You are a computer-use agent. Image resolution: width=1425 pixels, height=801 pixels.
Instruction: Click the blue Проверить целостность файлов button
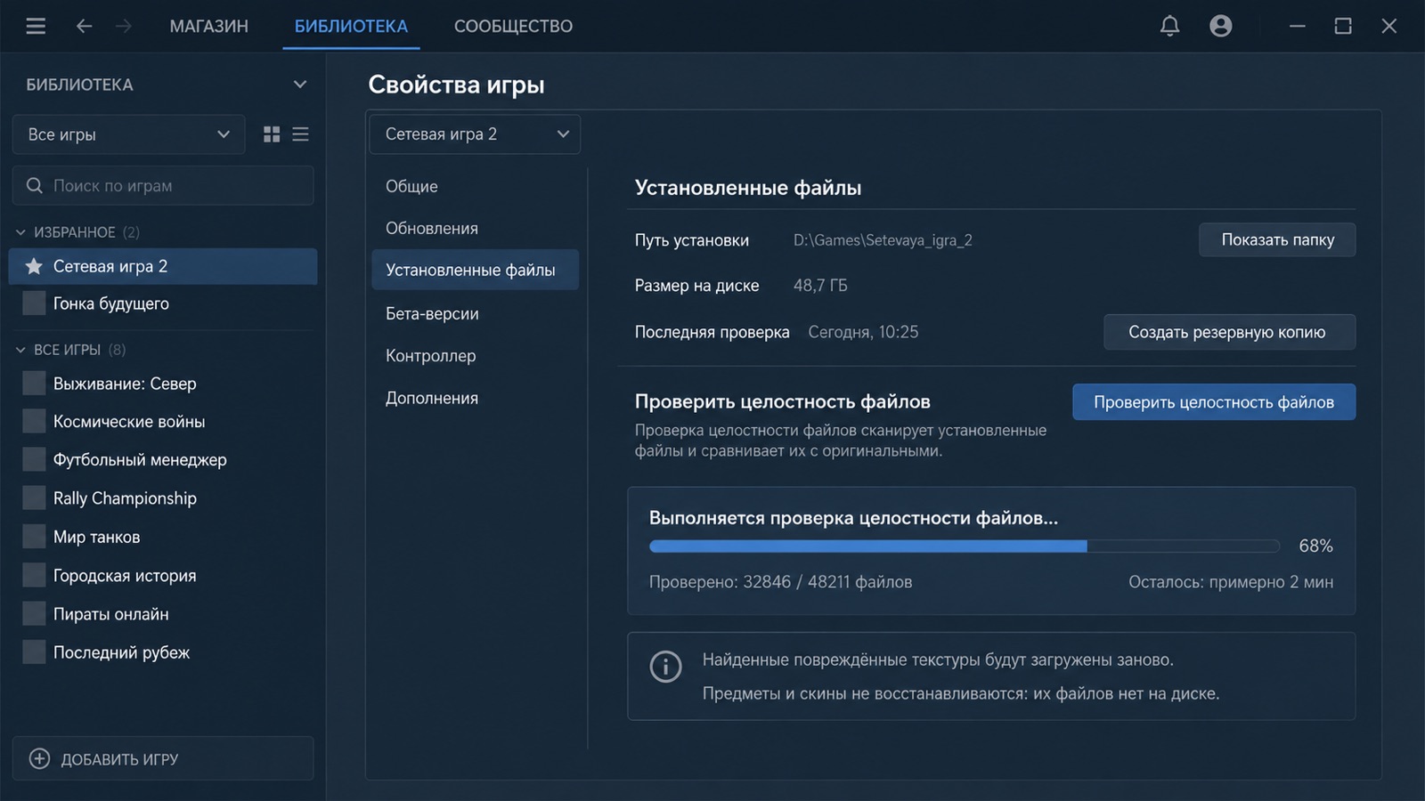point(1214,402)
